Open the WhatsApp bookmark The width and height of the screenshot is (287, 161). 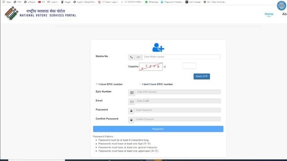pyautogui.click(x=152, y=2)
